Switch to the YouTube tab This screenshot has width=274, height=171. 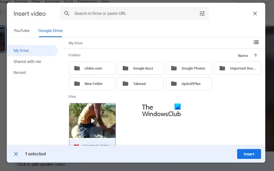pyautogui.click(x=22, y=31)
